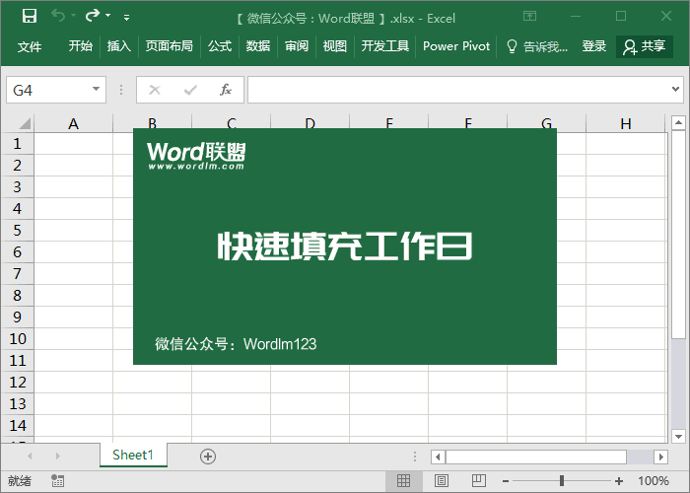Click the 登录 sign-in button
This screenshot has height=493, width=690.
pos(594,45)
